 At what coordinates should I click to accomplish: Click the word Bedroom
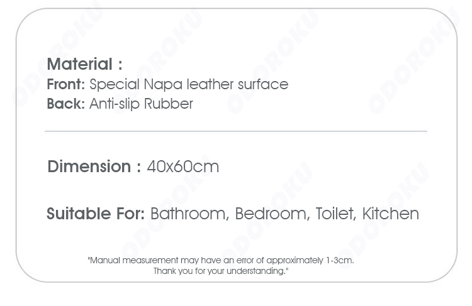click(272, 214)
